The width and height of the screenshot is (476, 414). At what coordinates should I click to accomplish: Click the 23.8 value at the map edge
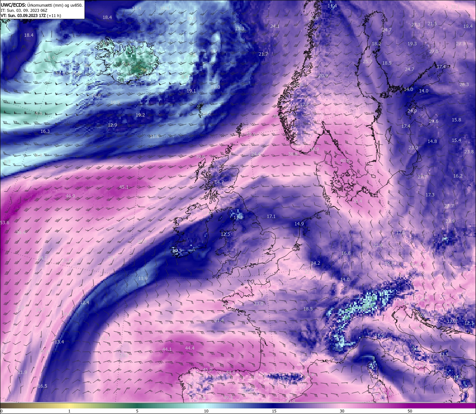469,152
